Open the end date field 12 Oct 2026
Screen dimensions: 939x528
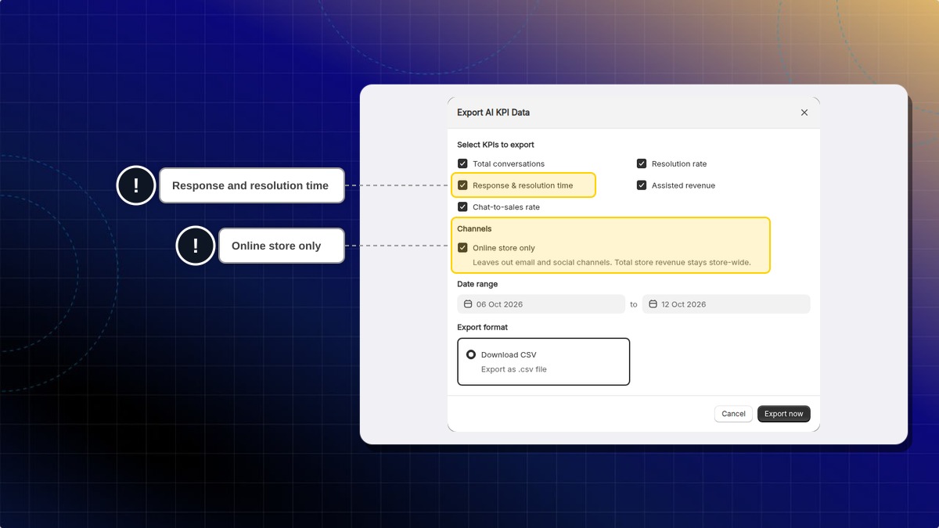[x=726, y=304]
